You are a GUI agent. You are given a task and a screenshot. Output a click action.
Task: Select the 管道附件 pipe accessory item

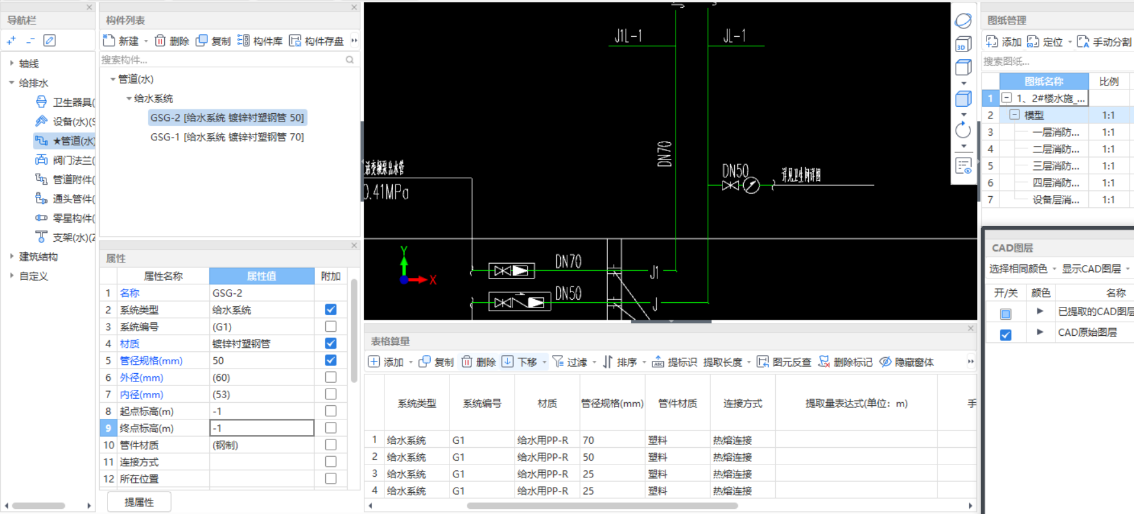point(66,179)
